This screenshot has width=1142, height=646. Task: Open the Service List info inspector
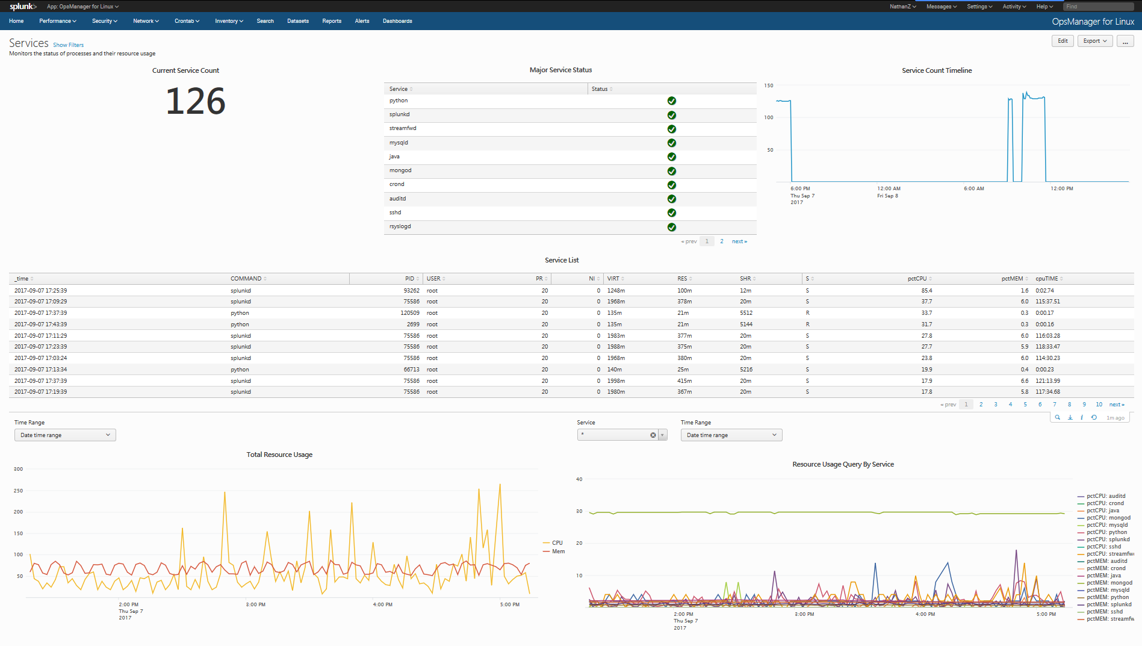tap(1082, 417)
